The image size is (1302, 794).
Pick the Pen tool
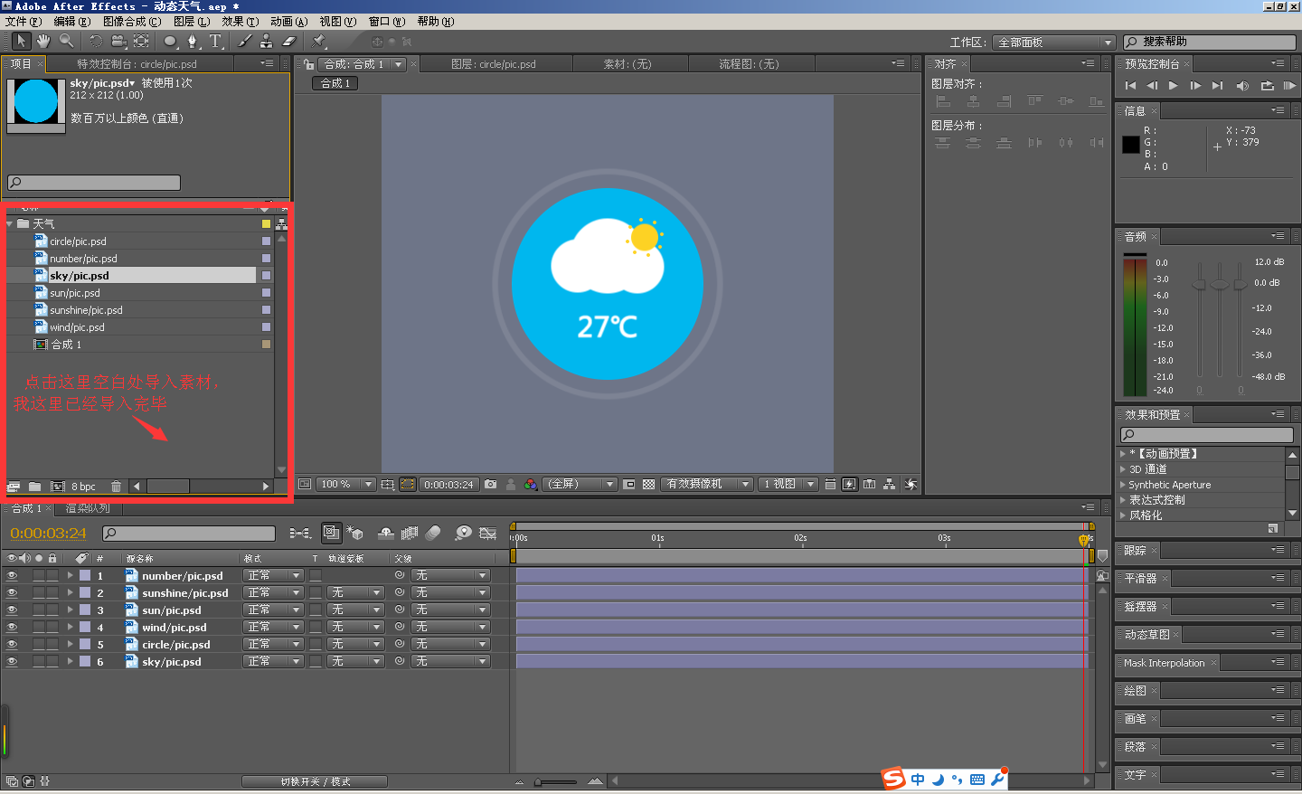192,42
